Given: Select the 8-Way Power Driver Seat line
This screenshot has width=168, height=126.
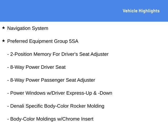Looking at the screenshot, I should [36, 67].
